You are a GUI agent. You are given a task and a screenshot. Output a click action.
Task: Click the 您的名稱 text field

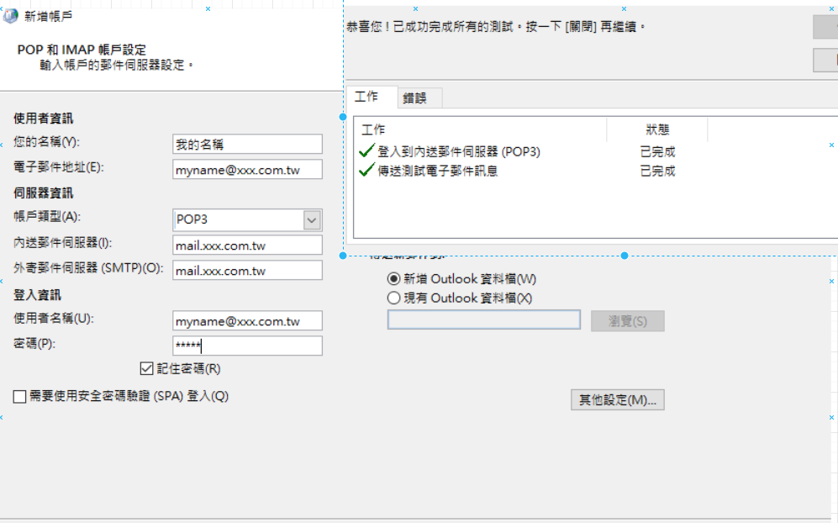(247, 145)
